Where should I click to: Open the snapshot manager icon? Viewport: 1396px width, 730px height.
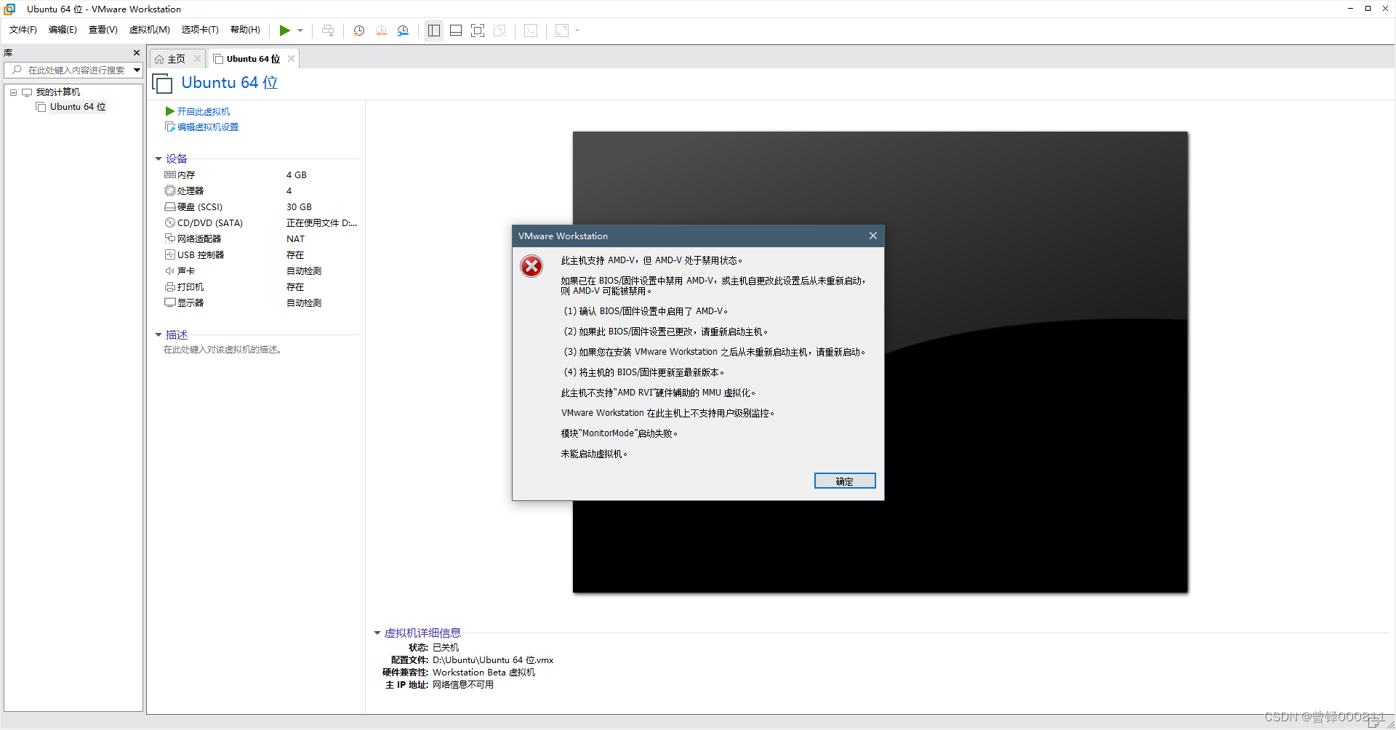[403, 31]
